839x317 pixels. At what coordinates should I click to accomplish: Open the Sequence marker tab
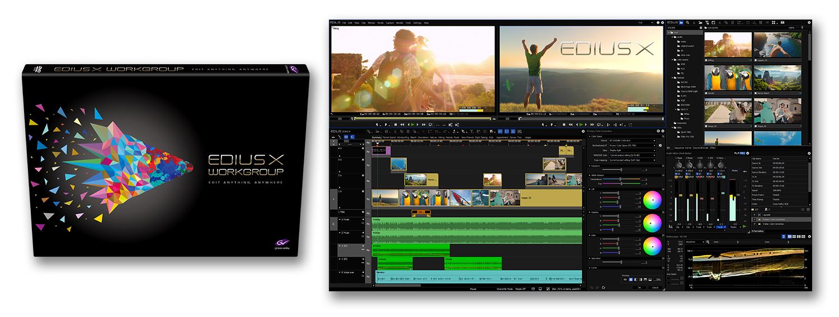point(683,148)
